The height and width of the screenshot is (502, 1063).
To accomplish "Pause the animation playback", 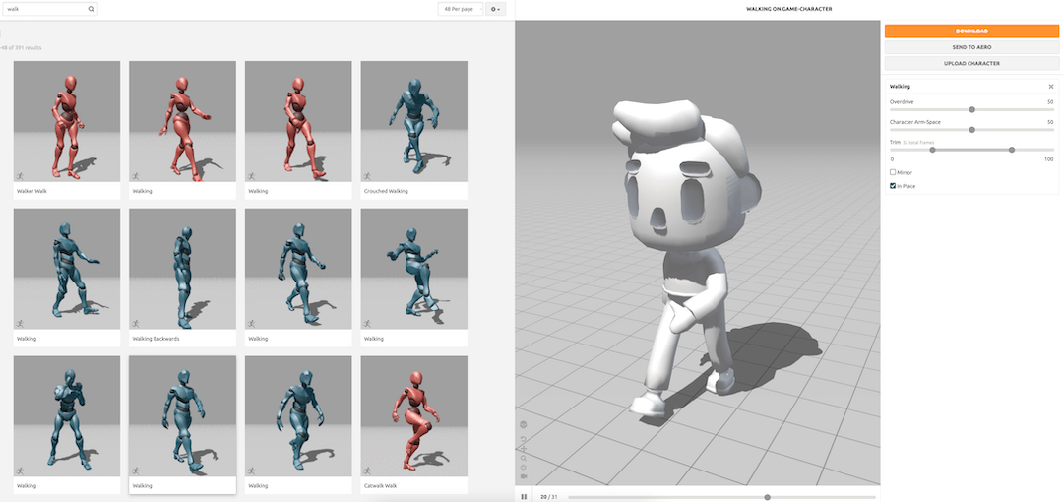I will pos(524,496).
